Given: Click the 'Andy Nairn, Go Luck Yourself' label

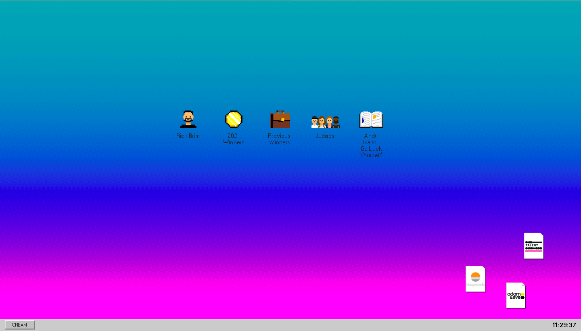Looking at the screenshot, I should [370, 146].
